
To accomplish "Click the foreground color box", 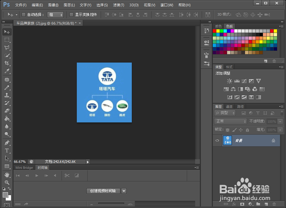I will (x=5, y=195).
